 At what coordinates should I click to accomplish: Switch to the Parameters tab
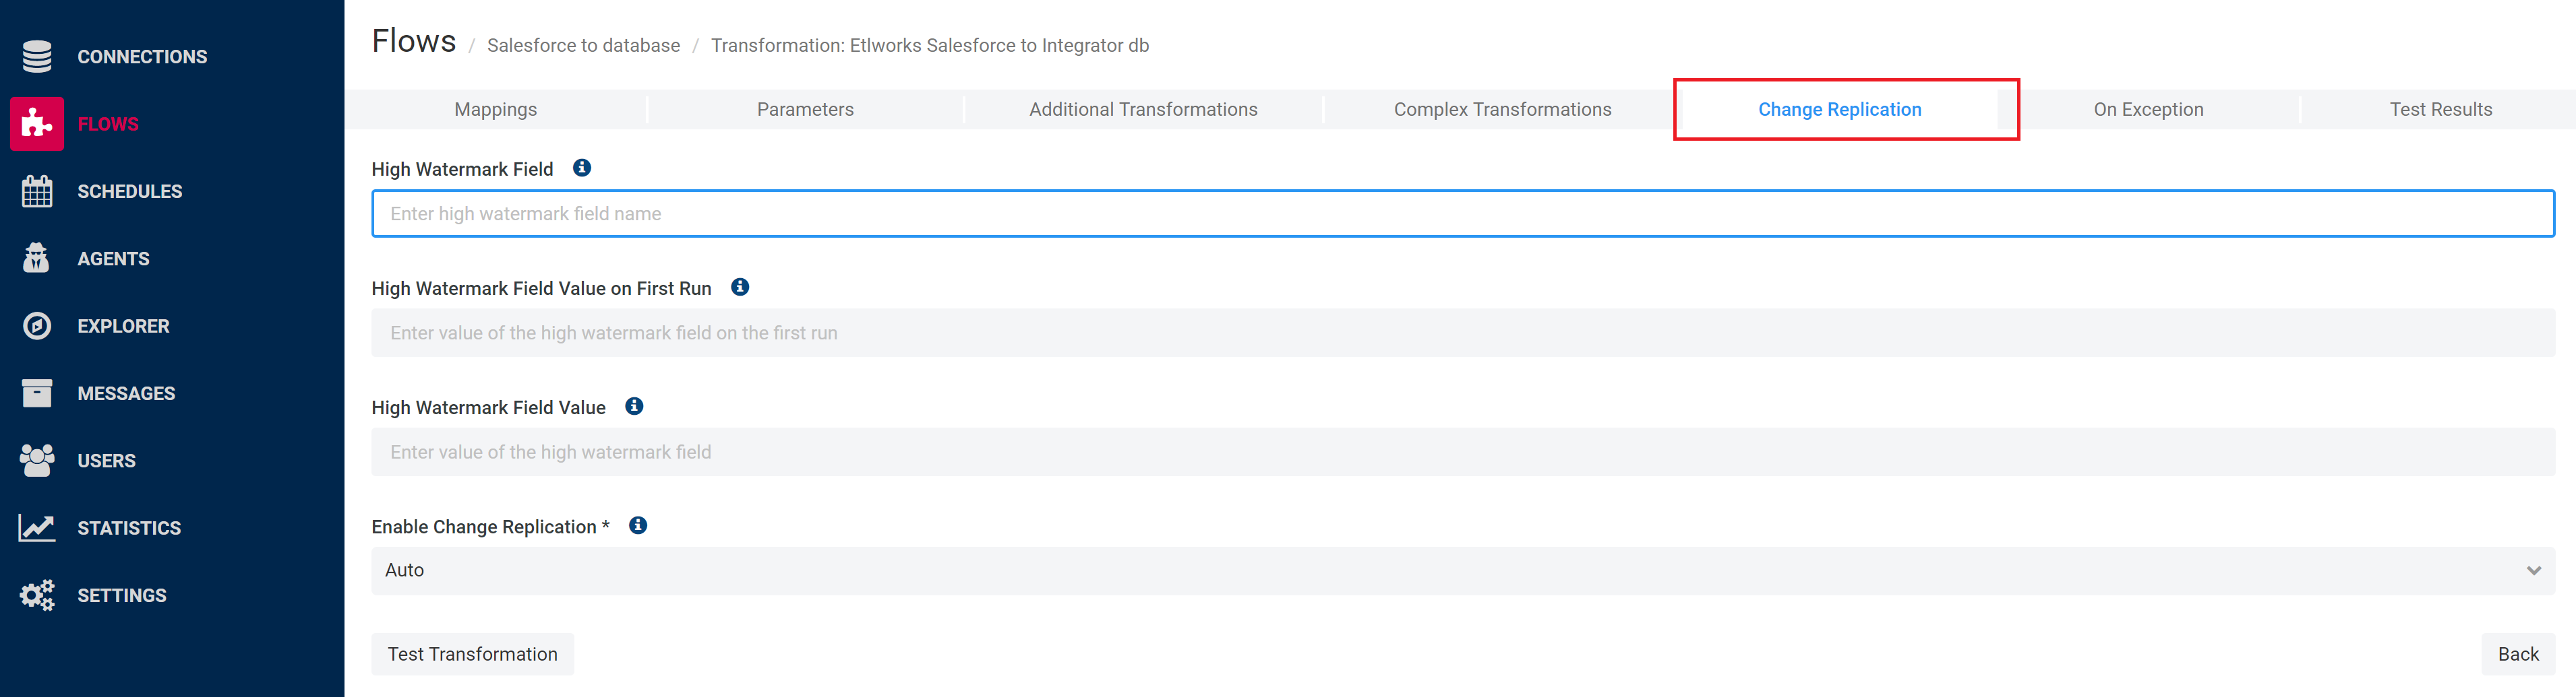click(x=805, y=109)
